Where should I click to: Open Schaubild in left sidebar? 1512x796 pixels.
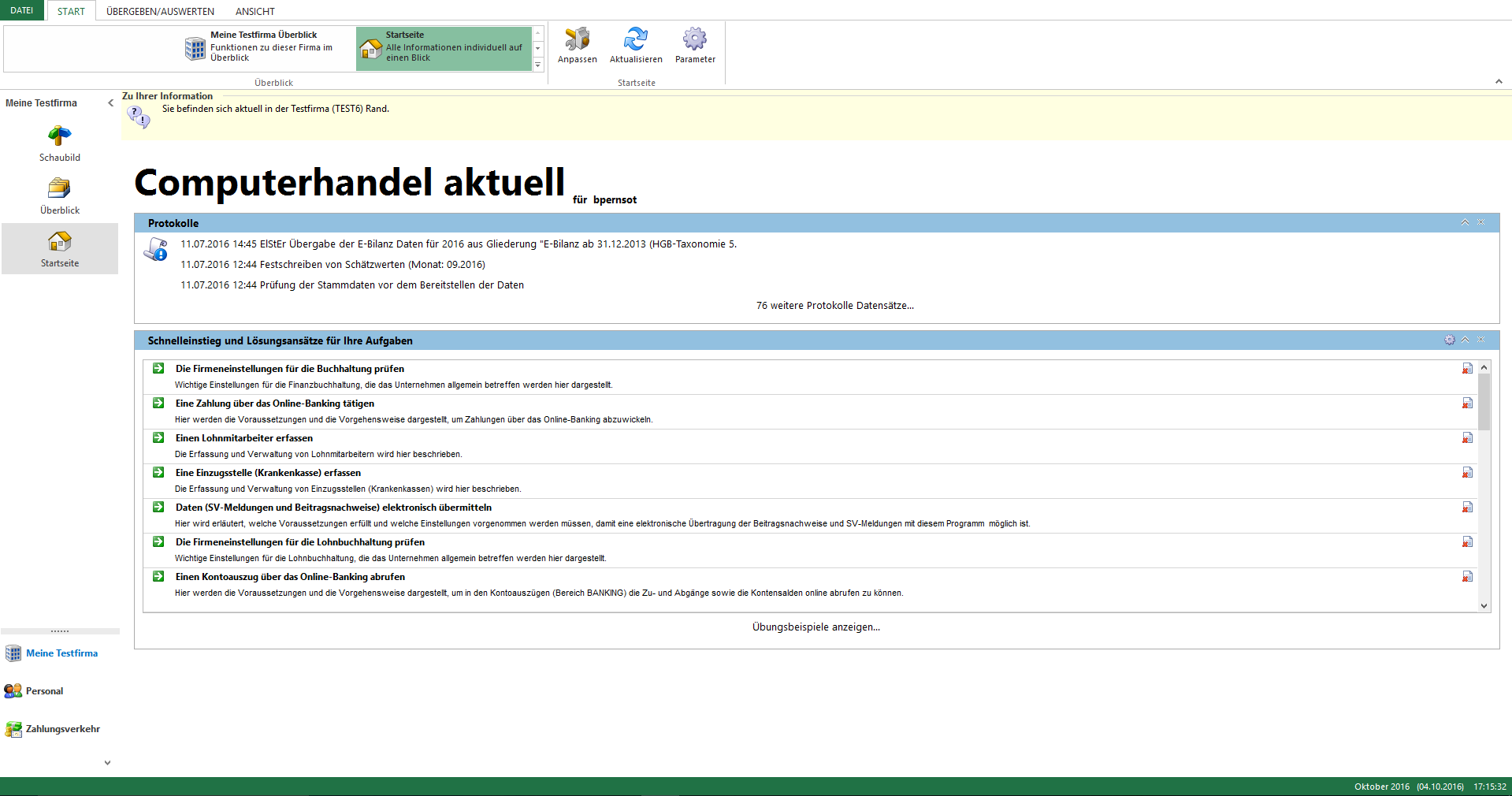(60, 137)
